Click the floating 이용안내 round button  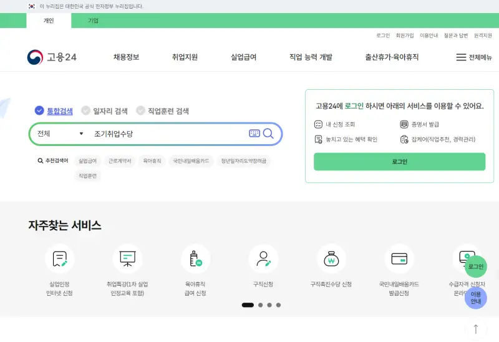pos(476,298)
